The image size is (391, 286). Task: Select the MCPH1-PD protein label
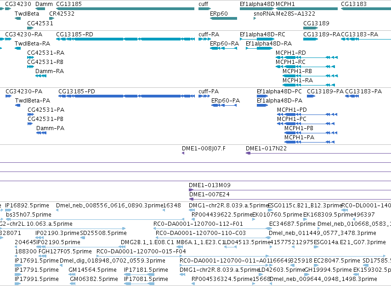292,110
